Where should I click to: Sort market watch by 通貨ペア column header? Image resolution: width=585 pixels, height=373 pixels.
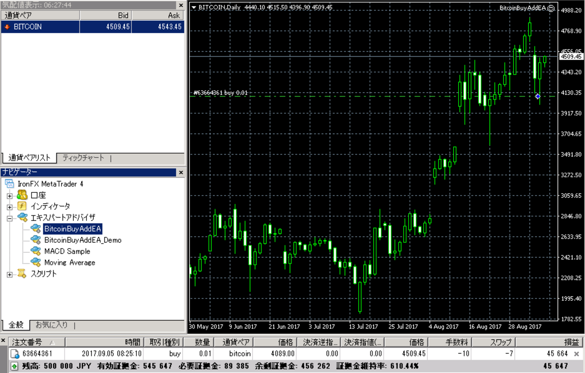40,15
